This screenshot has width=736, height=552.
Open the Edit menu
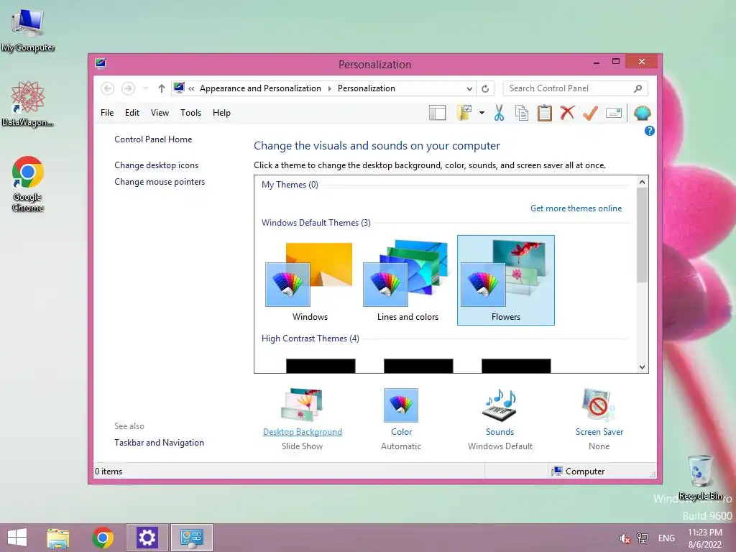click(x=132, y=113)
